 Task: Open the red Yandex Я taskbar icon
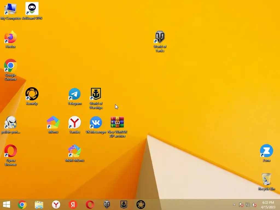tap(73, 205)
